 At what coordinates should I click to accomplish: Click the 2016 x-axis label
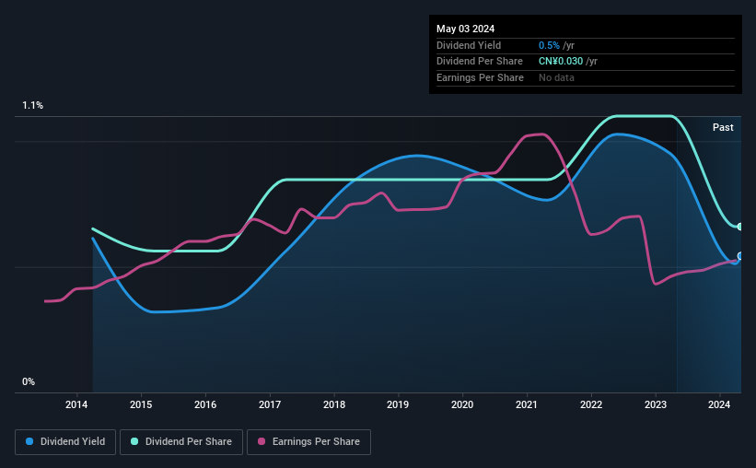tap(205, 404)
